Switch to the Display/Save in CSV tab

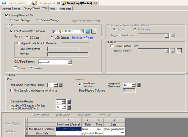pos(35,8)
